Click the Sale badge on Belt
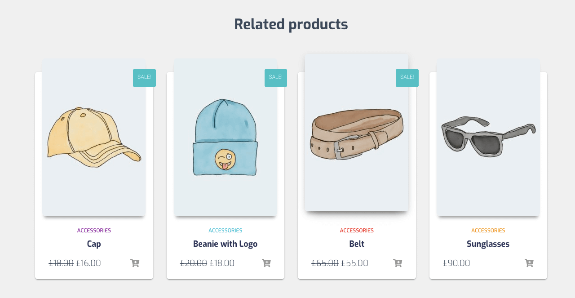Image resolution: width=575 pixels, height=298 pixels. coord(407,77)
